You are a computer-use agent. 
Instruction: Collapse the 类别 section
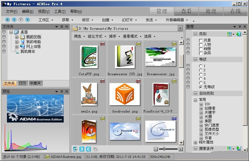(196, 34)
